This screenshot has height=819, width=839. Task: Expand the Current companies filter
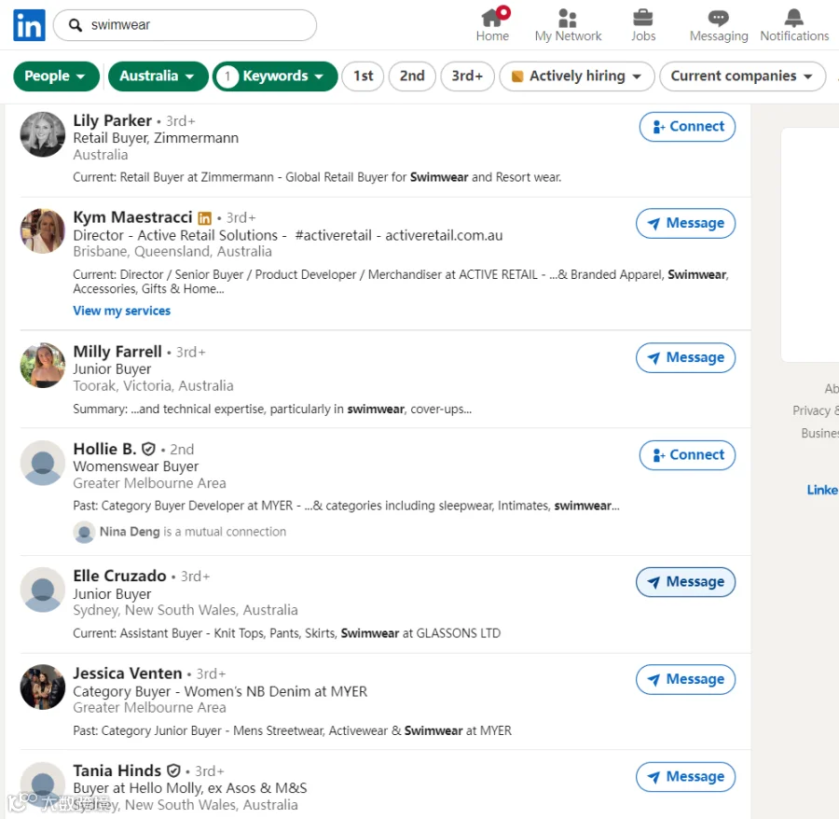tap(742, 76)
